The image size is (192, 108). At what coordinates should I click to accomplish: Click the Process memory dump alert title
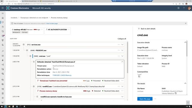(x=48, y=91)
